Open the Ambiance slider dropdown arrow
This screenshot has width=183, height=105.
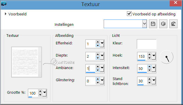(102, 68)
